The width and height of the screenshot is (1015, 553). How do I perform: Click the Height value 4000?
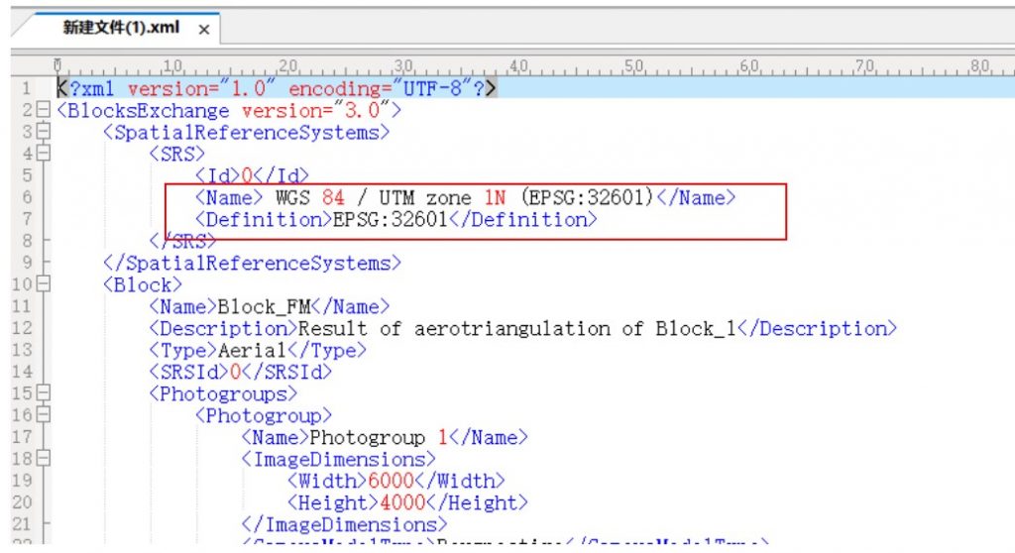(x=402, y=502)
